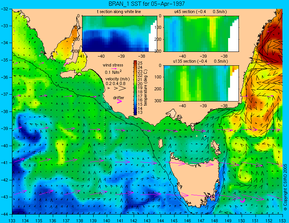Image resolution: width=289 pixels, height=223 pixels.
Task: Click latitude label -37 on left axis
Action: (x=4, y=94)
